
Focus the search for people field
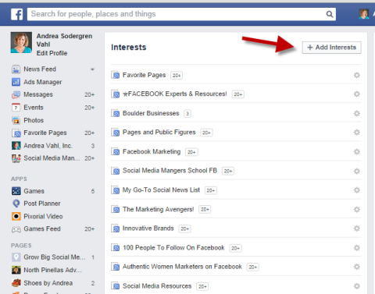click(x=181, y=14)
